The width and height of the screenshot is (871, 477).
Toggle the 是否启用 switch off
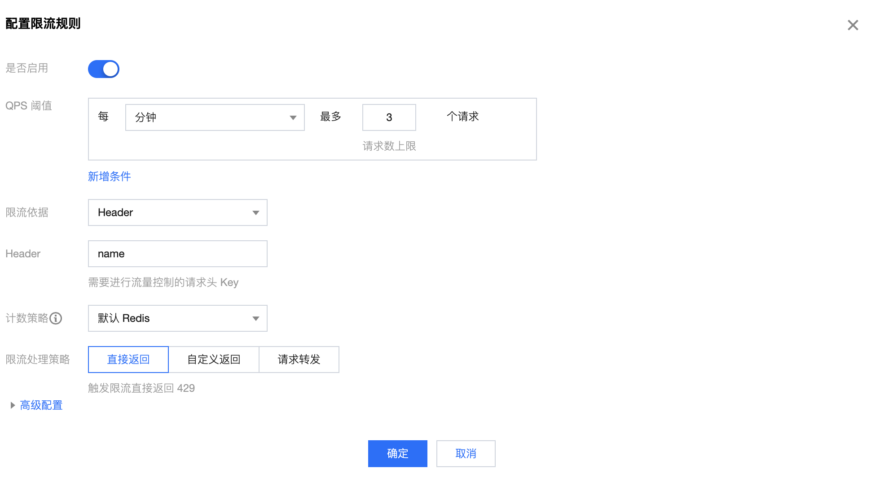[104, 69]
